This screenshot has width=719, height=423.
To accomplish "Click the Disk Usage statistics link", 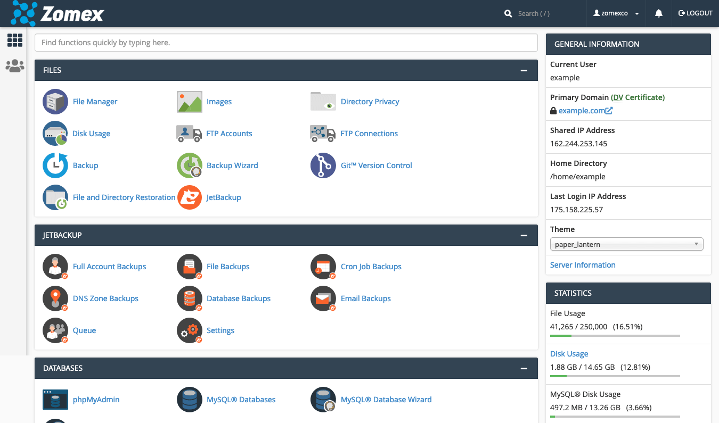I will [569, 354].
